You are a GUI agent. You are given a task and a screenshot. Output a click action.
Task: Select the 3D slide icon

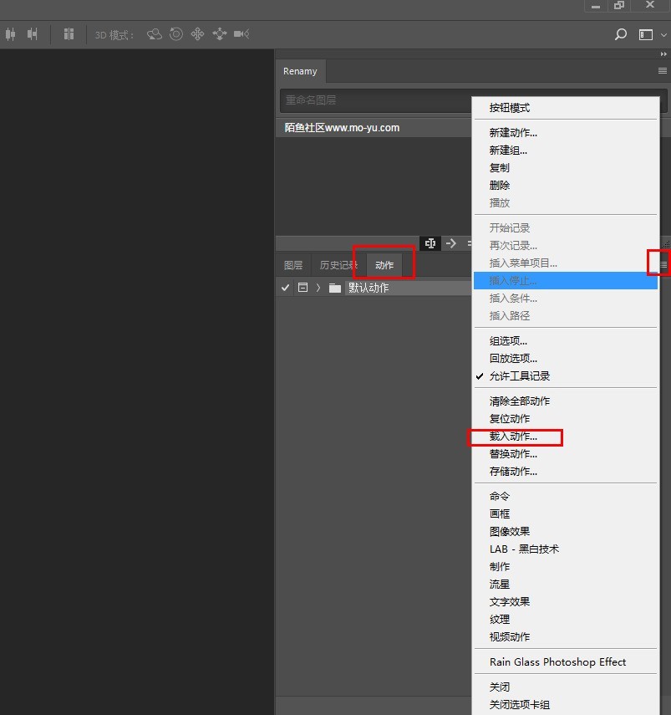(x=220, y=34)
